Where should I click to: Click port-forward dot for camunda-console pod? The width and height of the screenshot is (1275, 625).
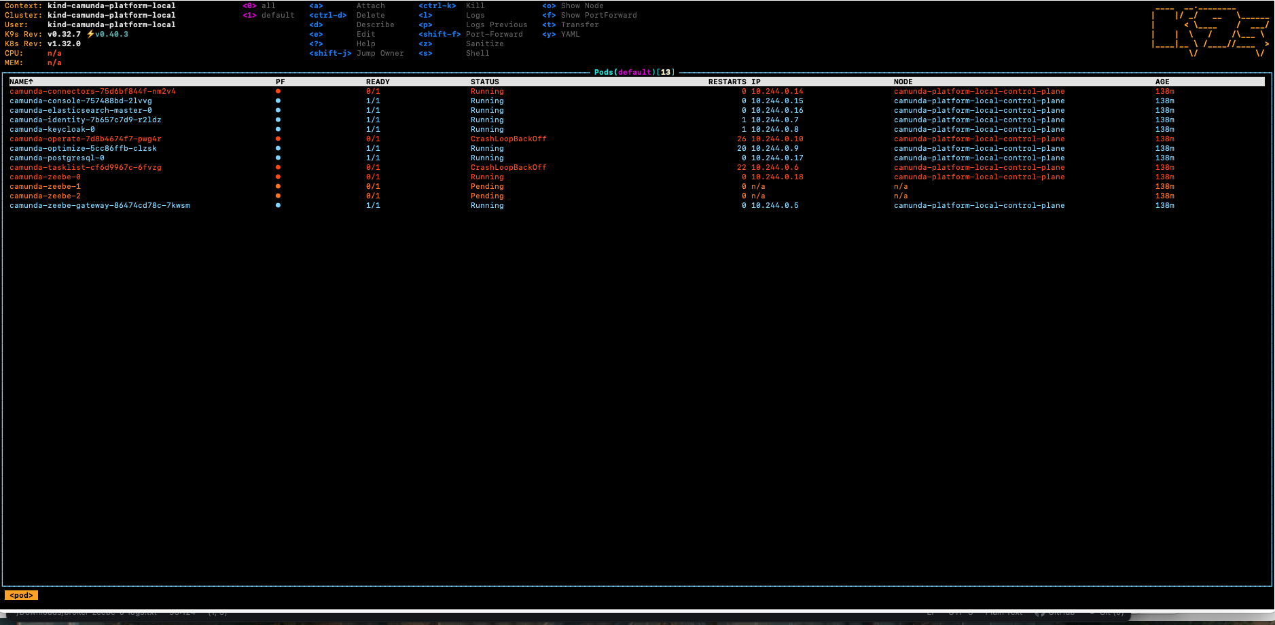tap(278, 101)
